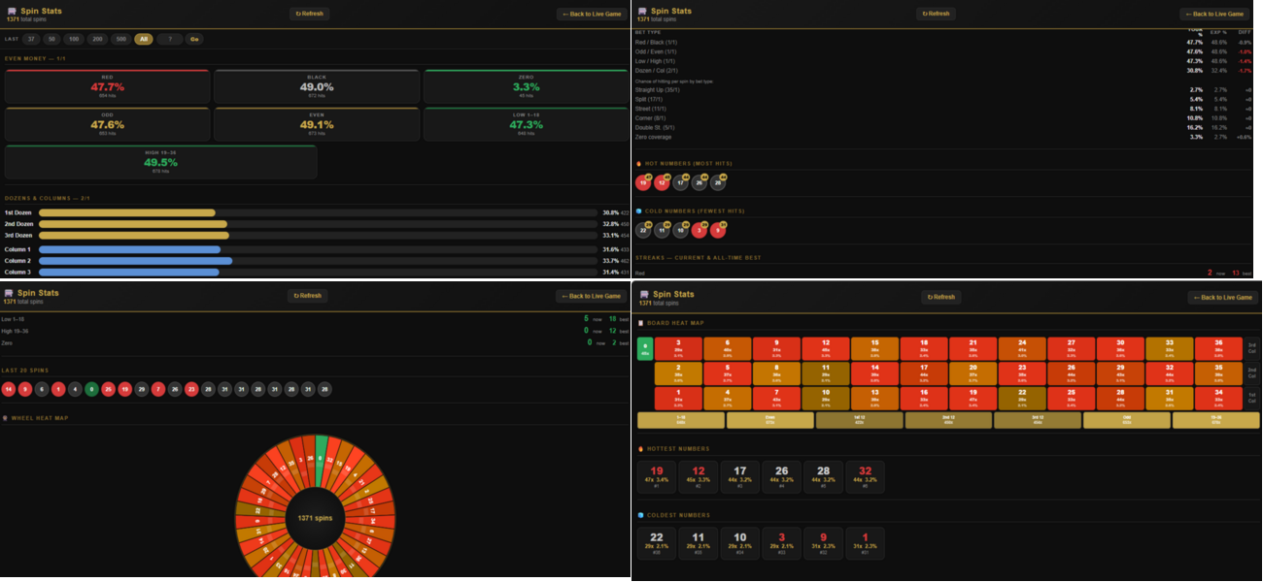
Task: Open the RED 47.7% stat card
Action: tap(107, 86)
